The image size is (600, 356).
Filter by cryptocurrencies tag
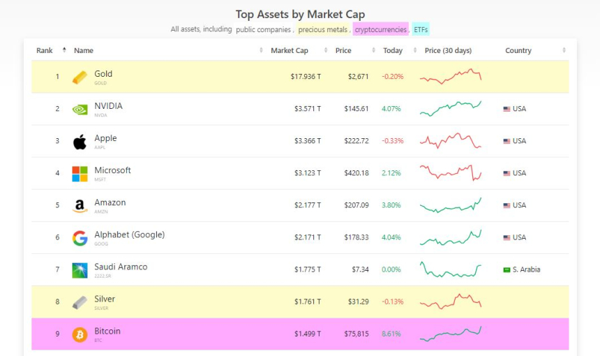tap(381, 29)
